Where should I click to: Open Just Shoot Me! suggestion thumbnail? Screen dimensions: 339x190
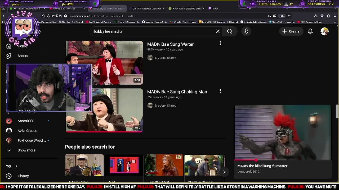pyautogui.click(x=164, y=165)
